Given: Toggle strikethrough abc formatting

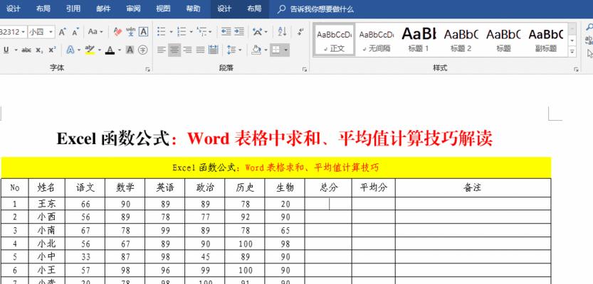Looking at the screenshot, I should pos(26,50).
